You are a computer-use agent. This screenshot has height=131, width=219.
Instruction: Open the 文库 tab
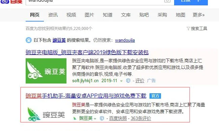pyautogui.click(x=126, y=15)
